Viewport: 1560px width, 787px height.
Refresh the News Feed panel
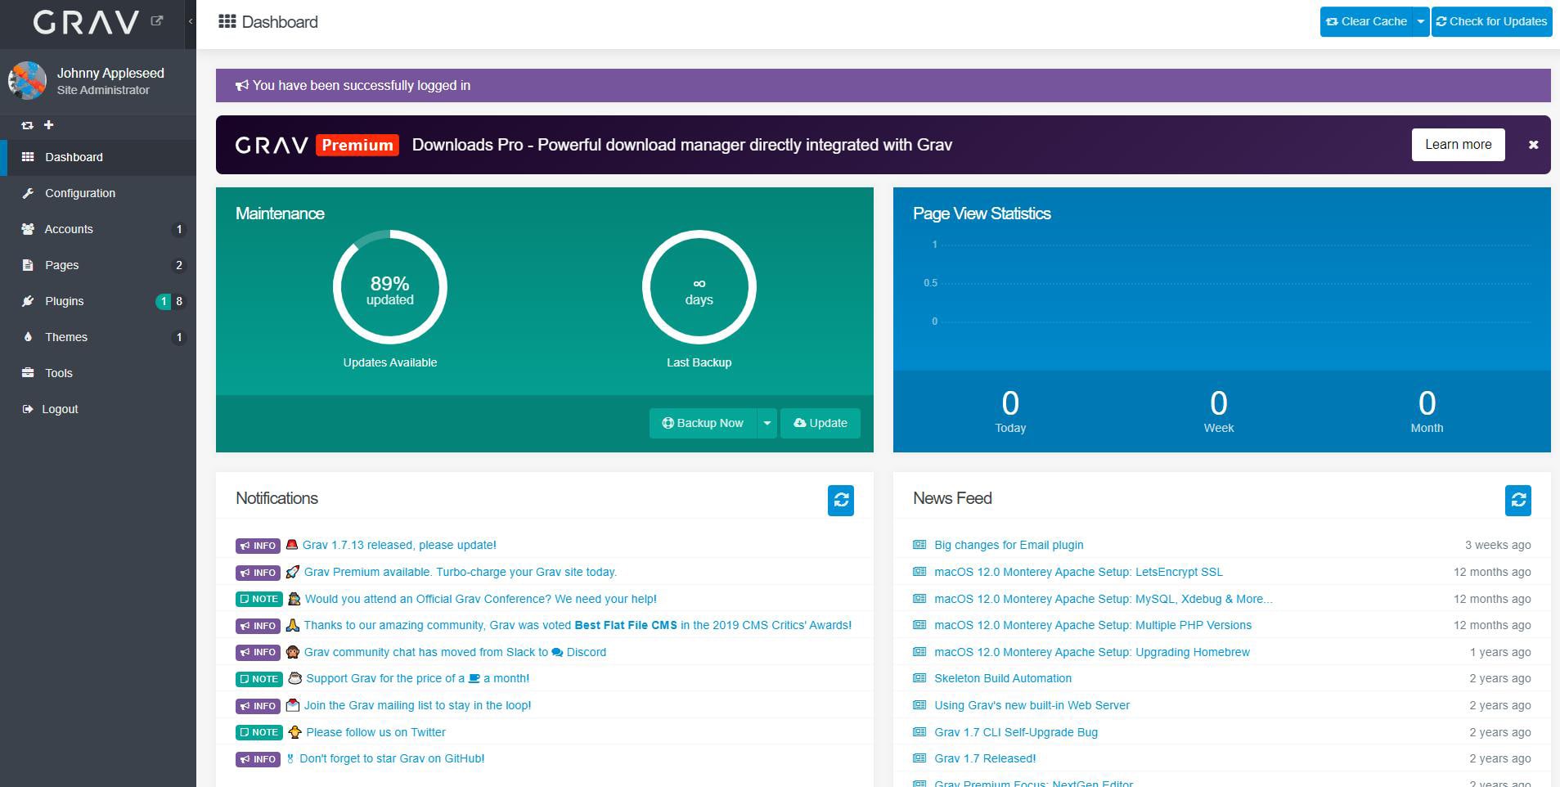coord(1517,500)
